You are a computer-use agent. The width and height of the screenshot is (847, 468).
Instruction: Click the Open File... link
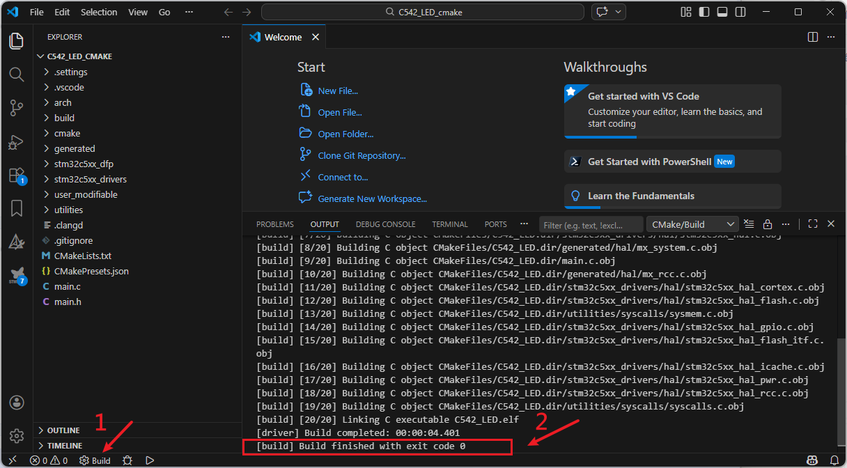click(x=340, y=112)
